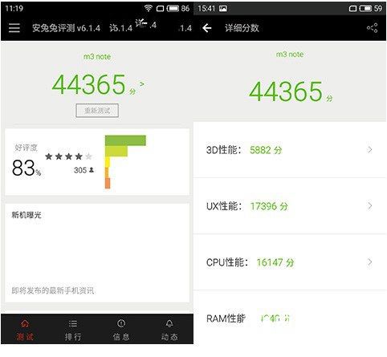Tap the 5882 分 3D score value
The image size is (387, 357).
(266, 150)
